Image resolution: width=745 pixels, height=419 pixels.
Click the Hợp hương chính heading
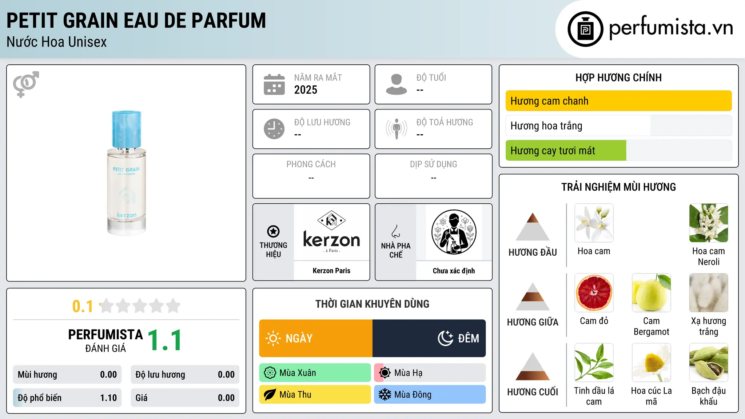tap(618, 78)
